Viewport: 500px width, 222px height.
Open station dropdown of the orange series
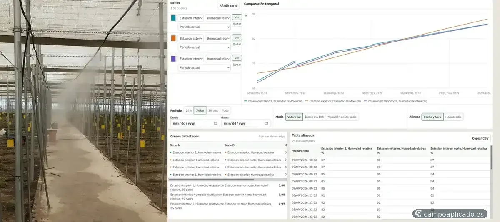(191, 38)
